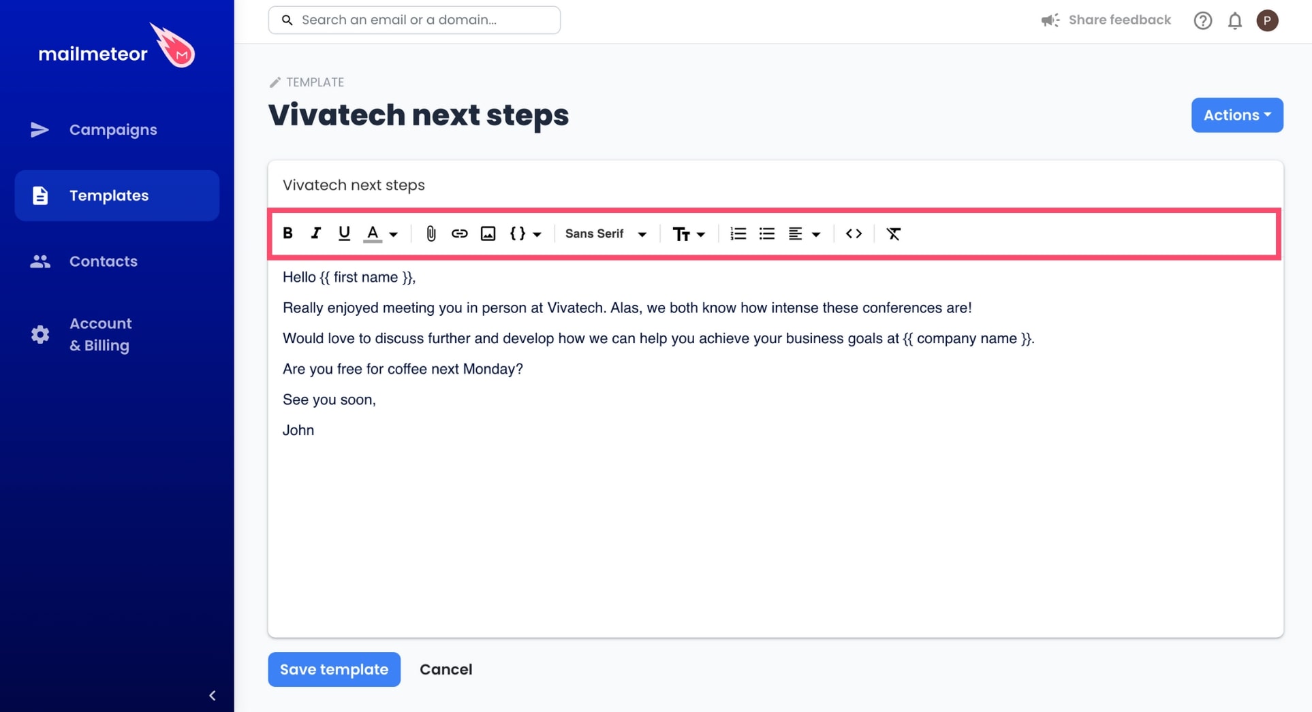Open the text size Tt dropdown

[x=688, y=233]
